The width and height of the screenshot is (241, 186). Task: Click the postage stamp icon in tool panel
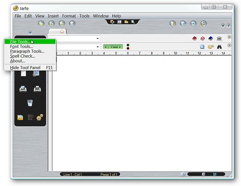point(36,73)
